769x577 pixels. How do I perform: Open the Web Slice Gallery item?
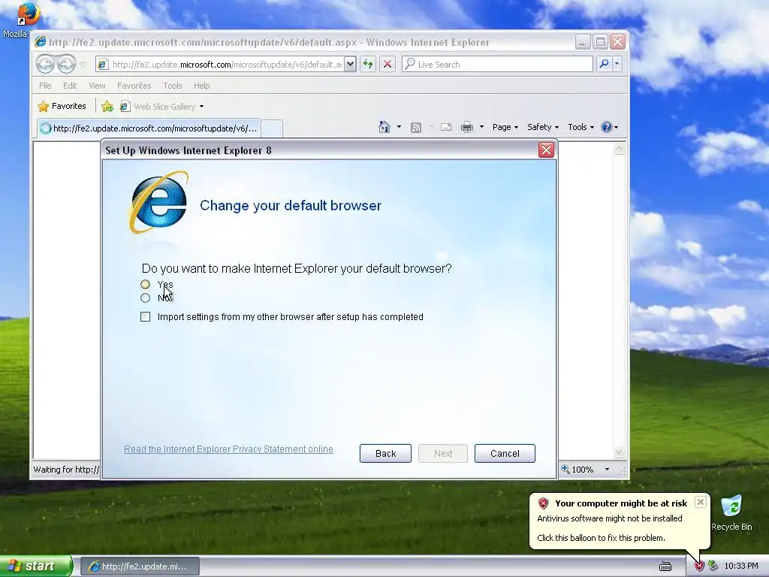click(x=158, y=107)
